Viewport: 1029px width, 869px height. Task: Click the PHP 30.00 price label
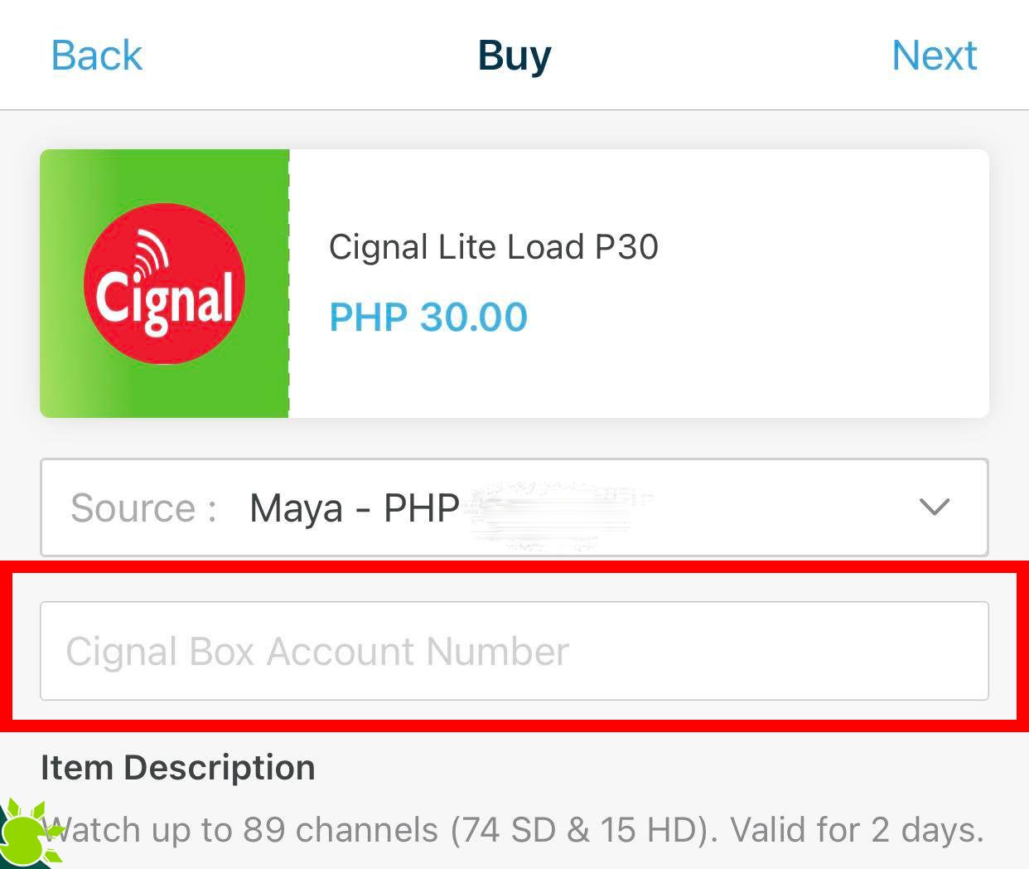[x=428, y=317]
